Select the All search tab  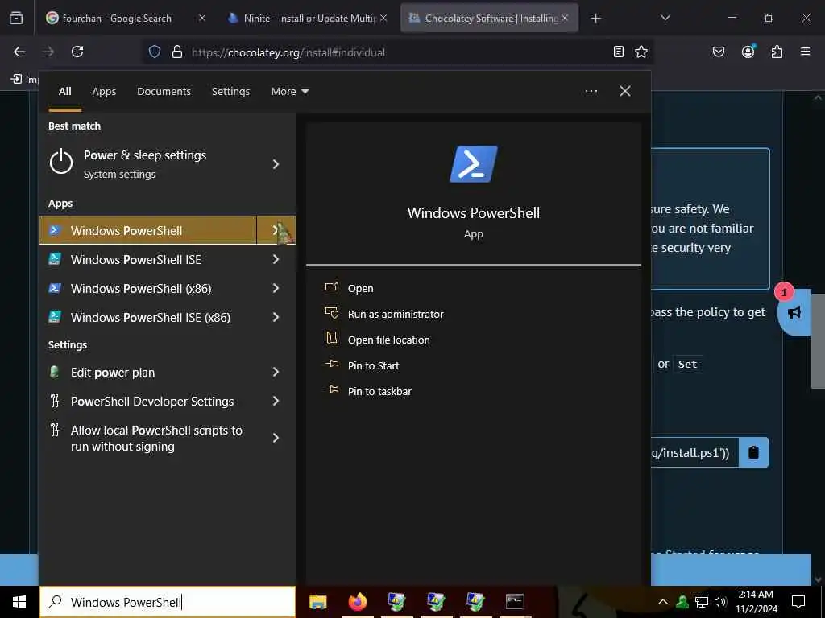tap(65, 92)
